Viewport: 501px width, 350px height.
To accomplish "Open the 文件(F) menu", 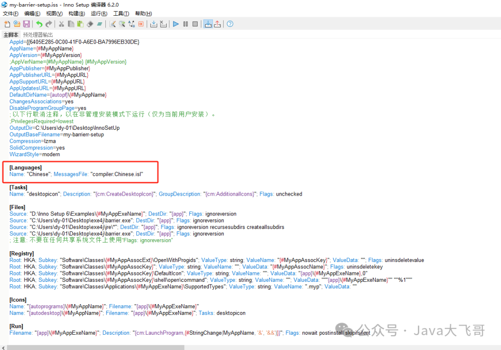I will (x=11, y=13).
